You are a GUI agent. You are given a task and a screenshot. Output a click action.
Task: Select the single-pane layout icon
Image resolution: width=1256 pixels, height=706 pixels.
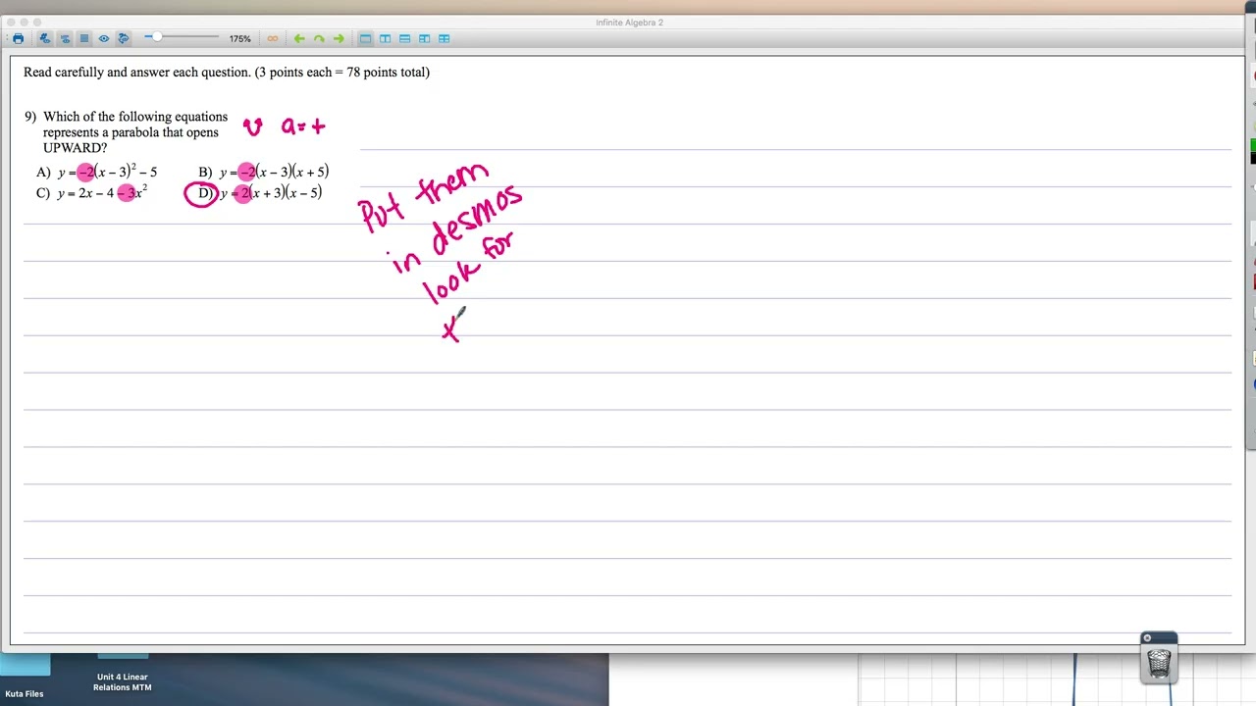(365, 39)
